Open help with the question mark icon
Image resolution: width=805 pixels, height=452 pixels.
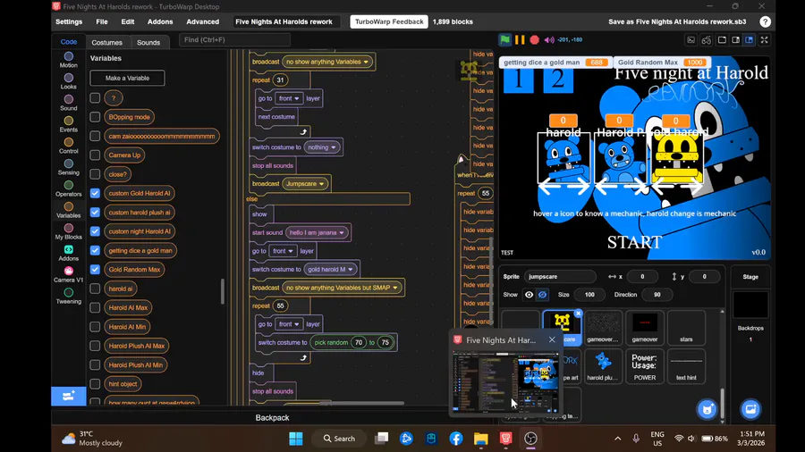pyautogui.click(x=765, y=21)
